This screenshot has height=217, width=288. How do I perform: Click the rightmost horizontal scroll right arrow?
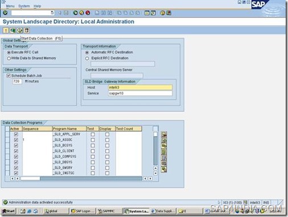tap(150, 178)
